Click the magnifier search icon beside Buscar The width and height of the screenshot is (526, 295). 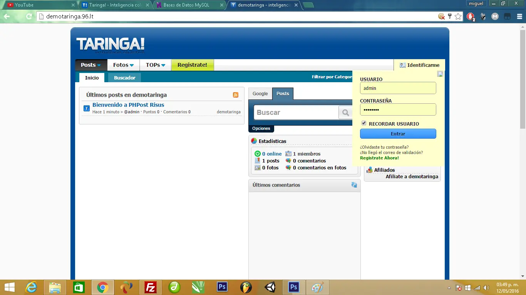[x=345, y=113]
